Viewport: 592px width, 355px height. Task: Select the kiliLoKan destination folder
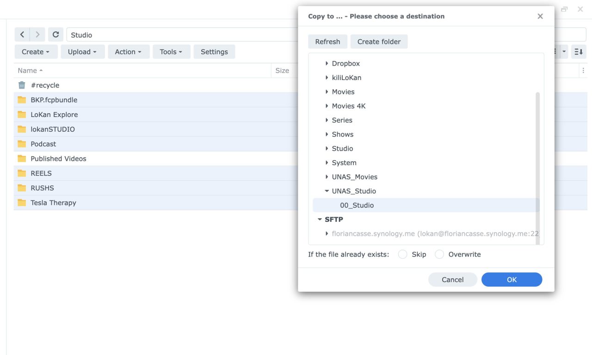[346, 78]
